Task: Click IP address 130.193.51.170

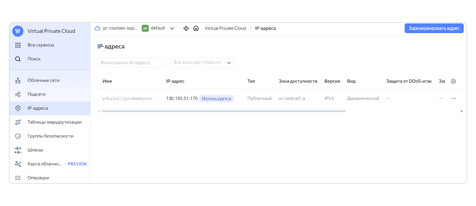Action: pyautogui.click(x=182, y=99)
